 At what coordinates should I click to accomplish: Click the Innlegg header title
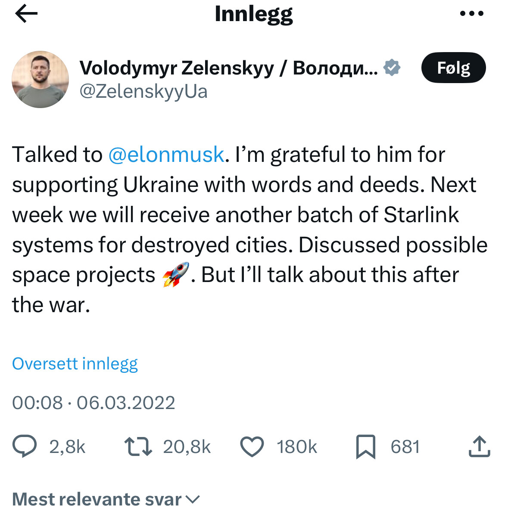click(x=253, y=14)
